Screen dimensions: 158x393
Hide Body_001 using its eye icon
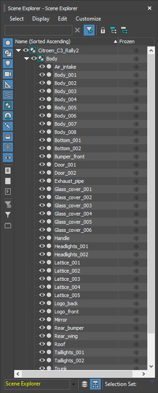[x=42, y=75]
